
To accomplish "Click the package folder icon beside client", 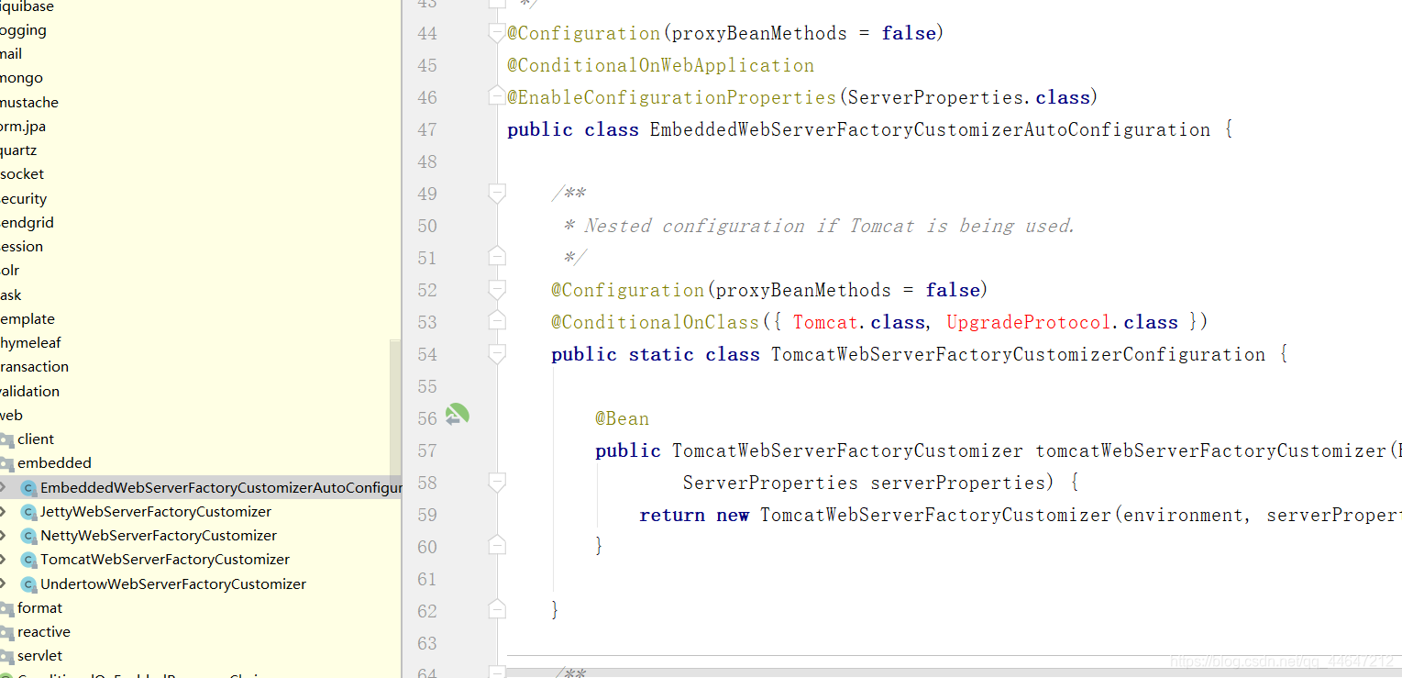I will click(6, 439).
